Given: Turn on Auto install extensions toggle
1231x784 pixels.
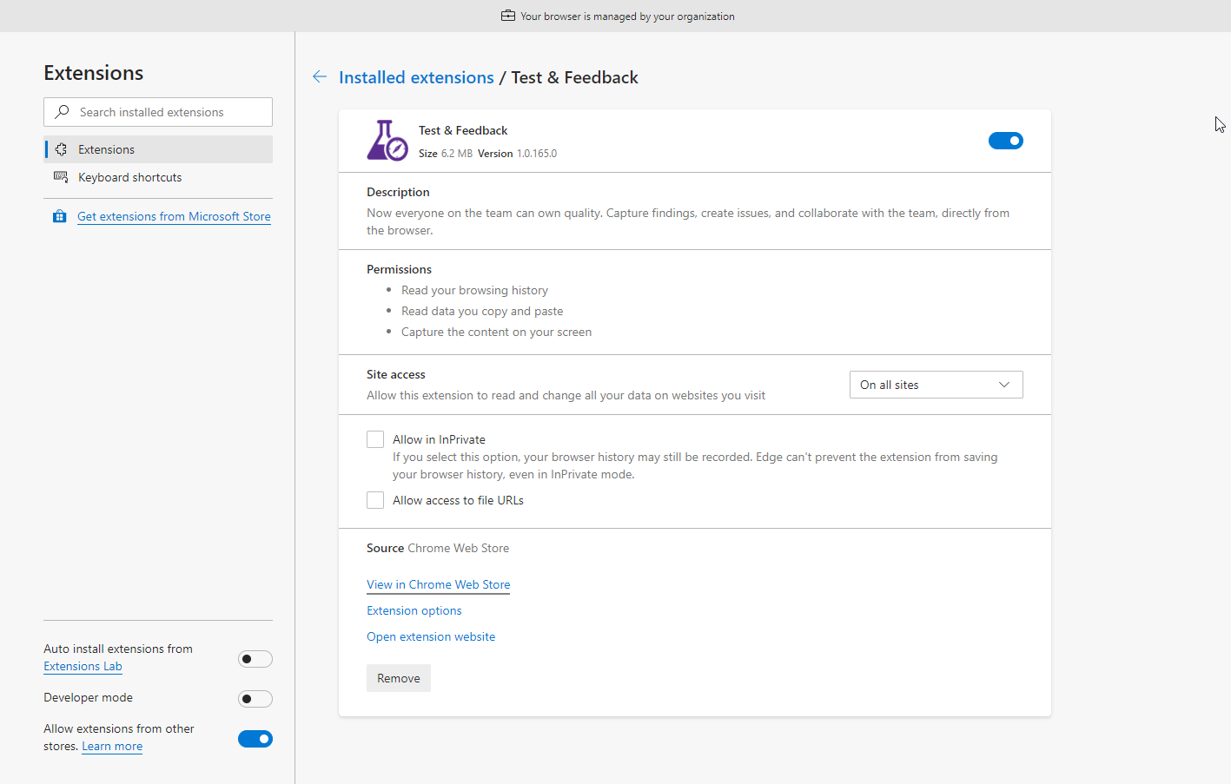Looking at the screenshot, I should (x=255, y=659).
